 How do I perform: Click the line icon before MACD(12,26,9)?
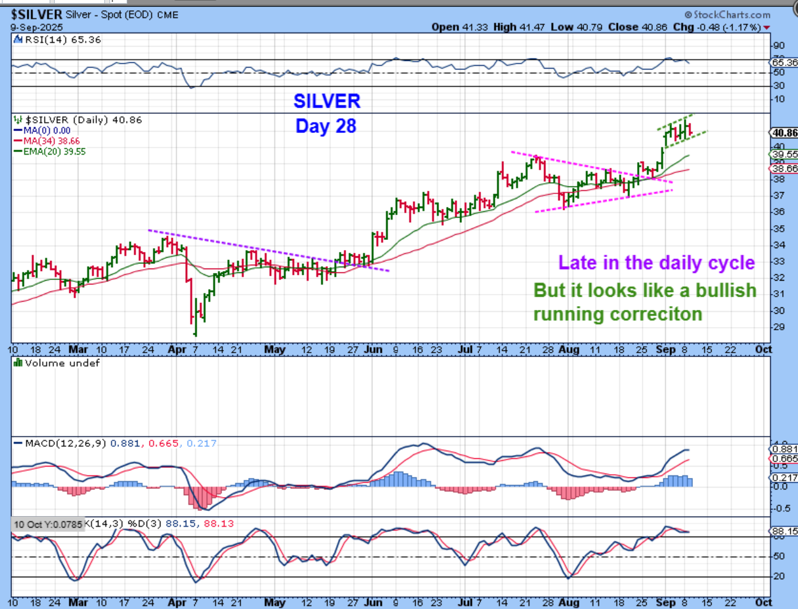[18, 443]
